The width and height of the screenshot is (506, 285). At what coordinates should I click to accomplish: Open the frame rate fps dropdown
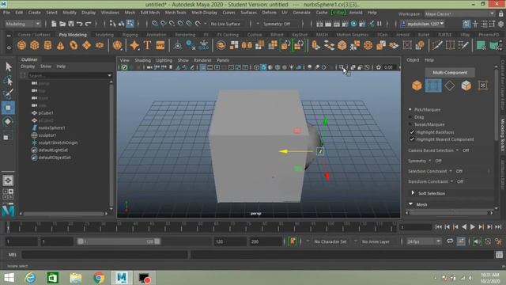coord(424,241)
